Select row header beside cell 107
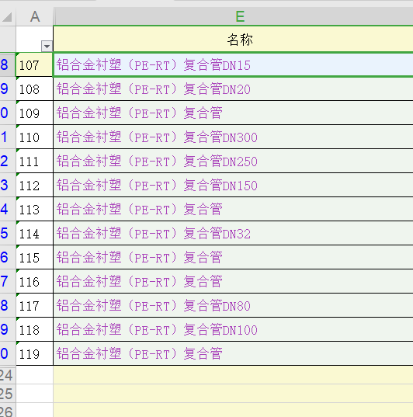 click(8, 64)
